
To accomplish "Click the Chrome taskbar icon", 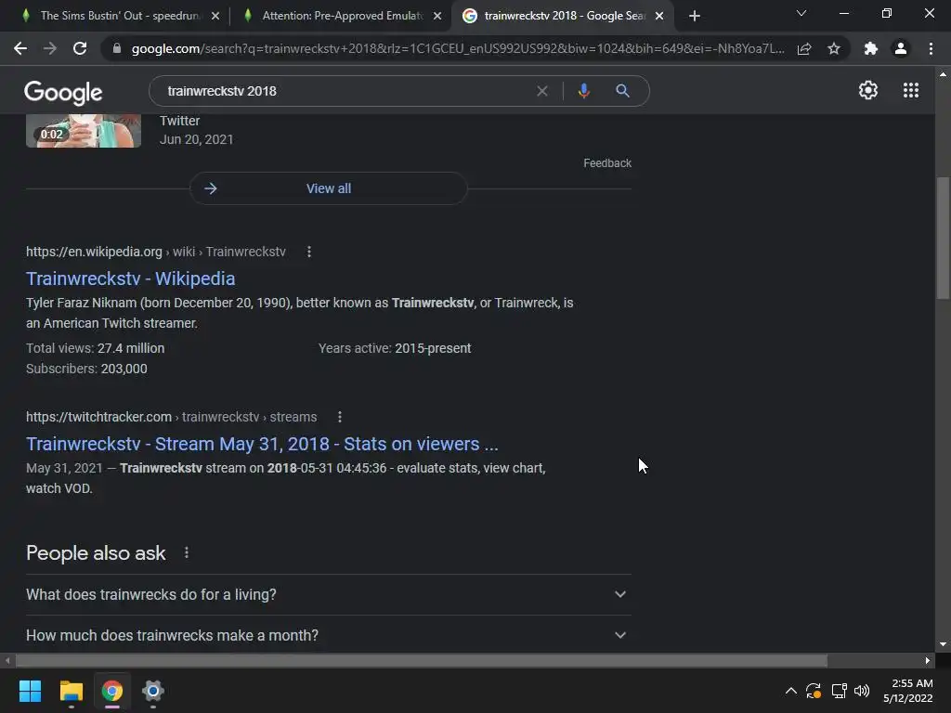I will (112, 691).
